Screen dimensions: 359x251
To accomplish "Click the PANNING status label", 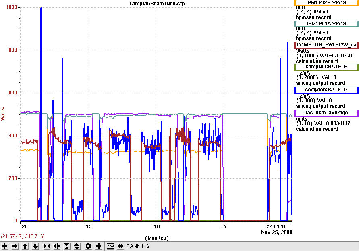I will (x=138, y=246).
